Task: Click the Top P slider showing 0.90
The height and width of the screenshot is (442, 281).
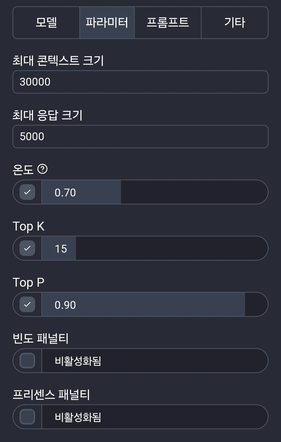Action: (x=155, y=304)
